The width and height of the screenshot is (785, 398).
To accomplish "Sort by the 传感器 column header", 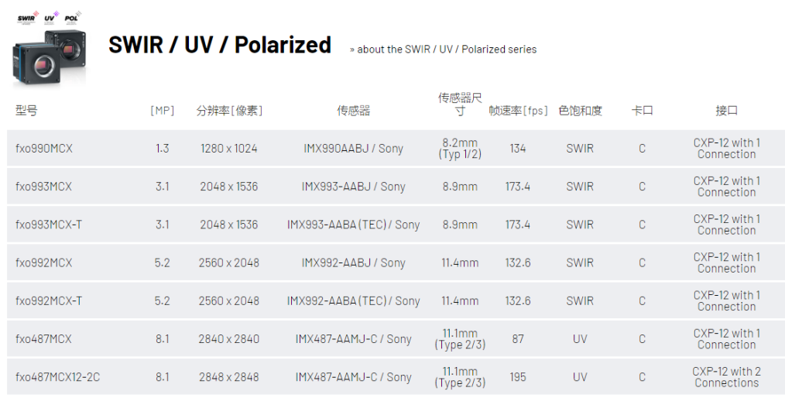I will (x=354, y=111).
